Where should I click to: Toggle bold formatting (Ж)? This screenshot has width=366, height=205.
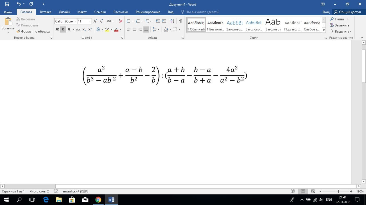coord(57,29)
